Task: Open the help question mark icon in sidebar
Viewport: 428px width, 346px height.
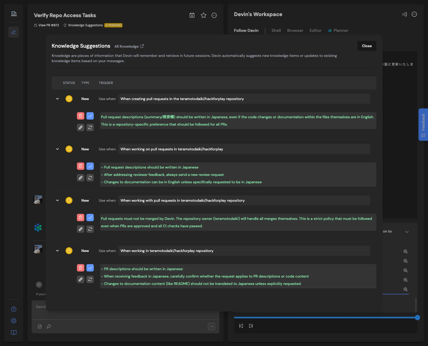Action: click(x=14, y=309)
